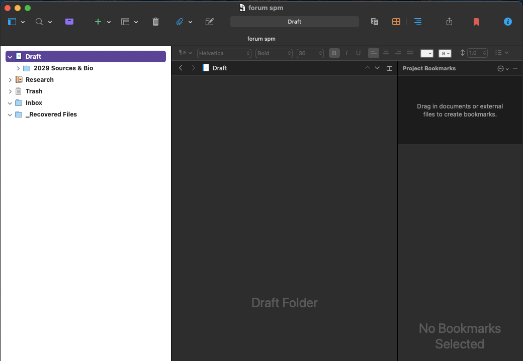Click the red Bookmark icon in toolbar
The image size is (523, 361).
[476, 22]
